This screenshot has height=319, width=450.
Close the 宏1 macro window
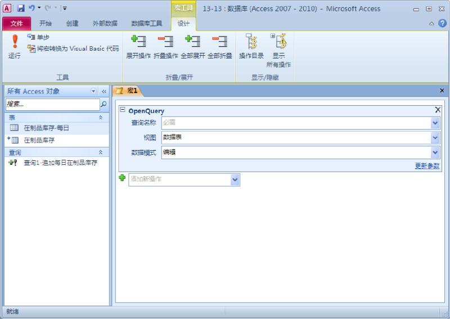pyautogui.click(x=442, y=91)
